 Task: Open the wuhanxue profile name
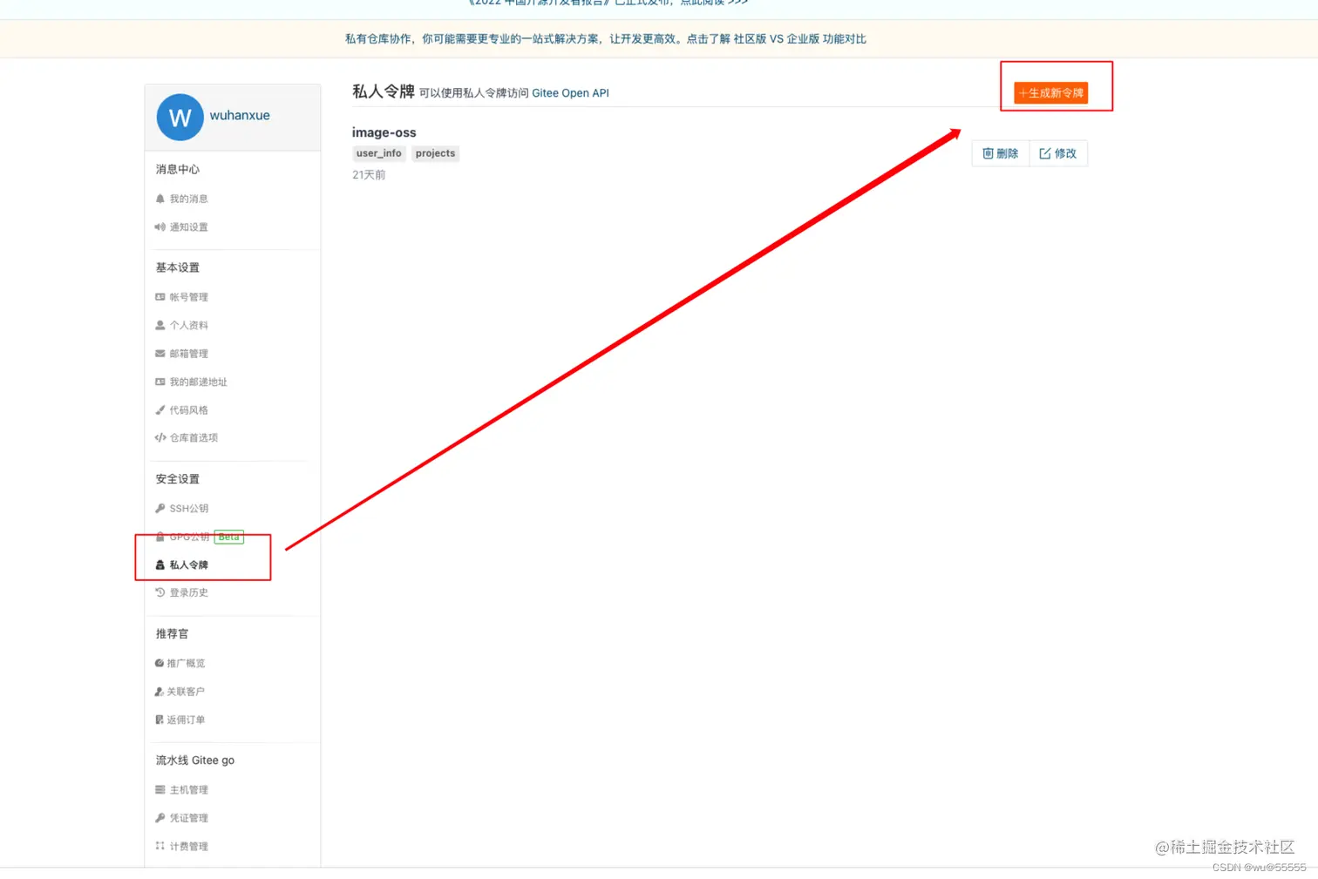240,115
